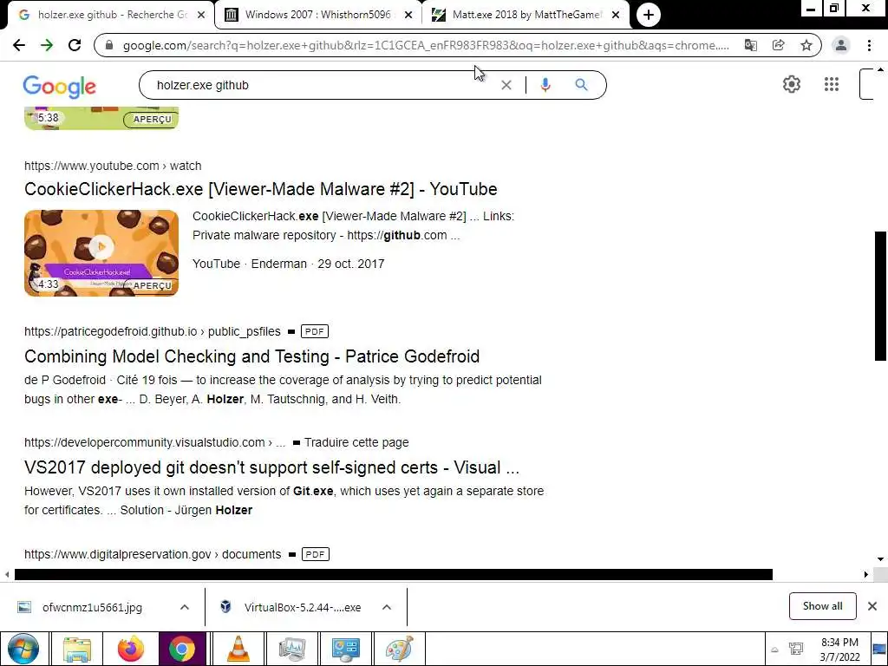Click the PDF badge on patricegodefroid result

tap(314, 331)
